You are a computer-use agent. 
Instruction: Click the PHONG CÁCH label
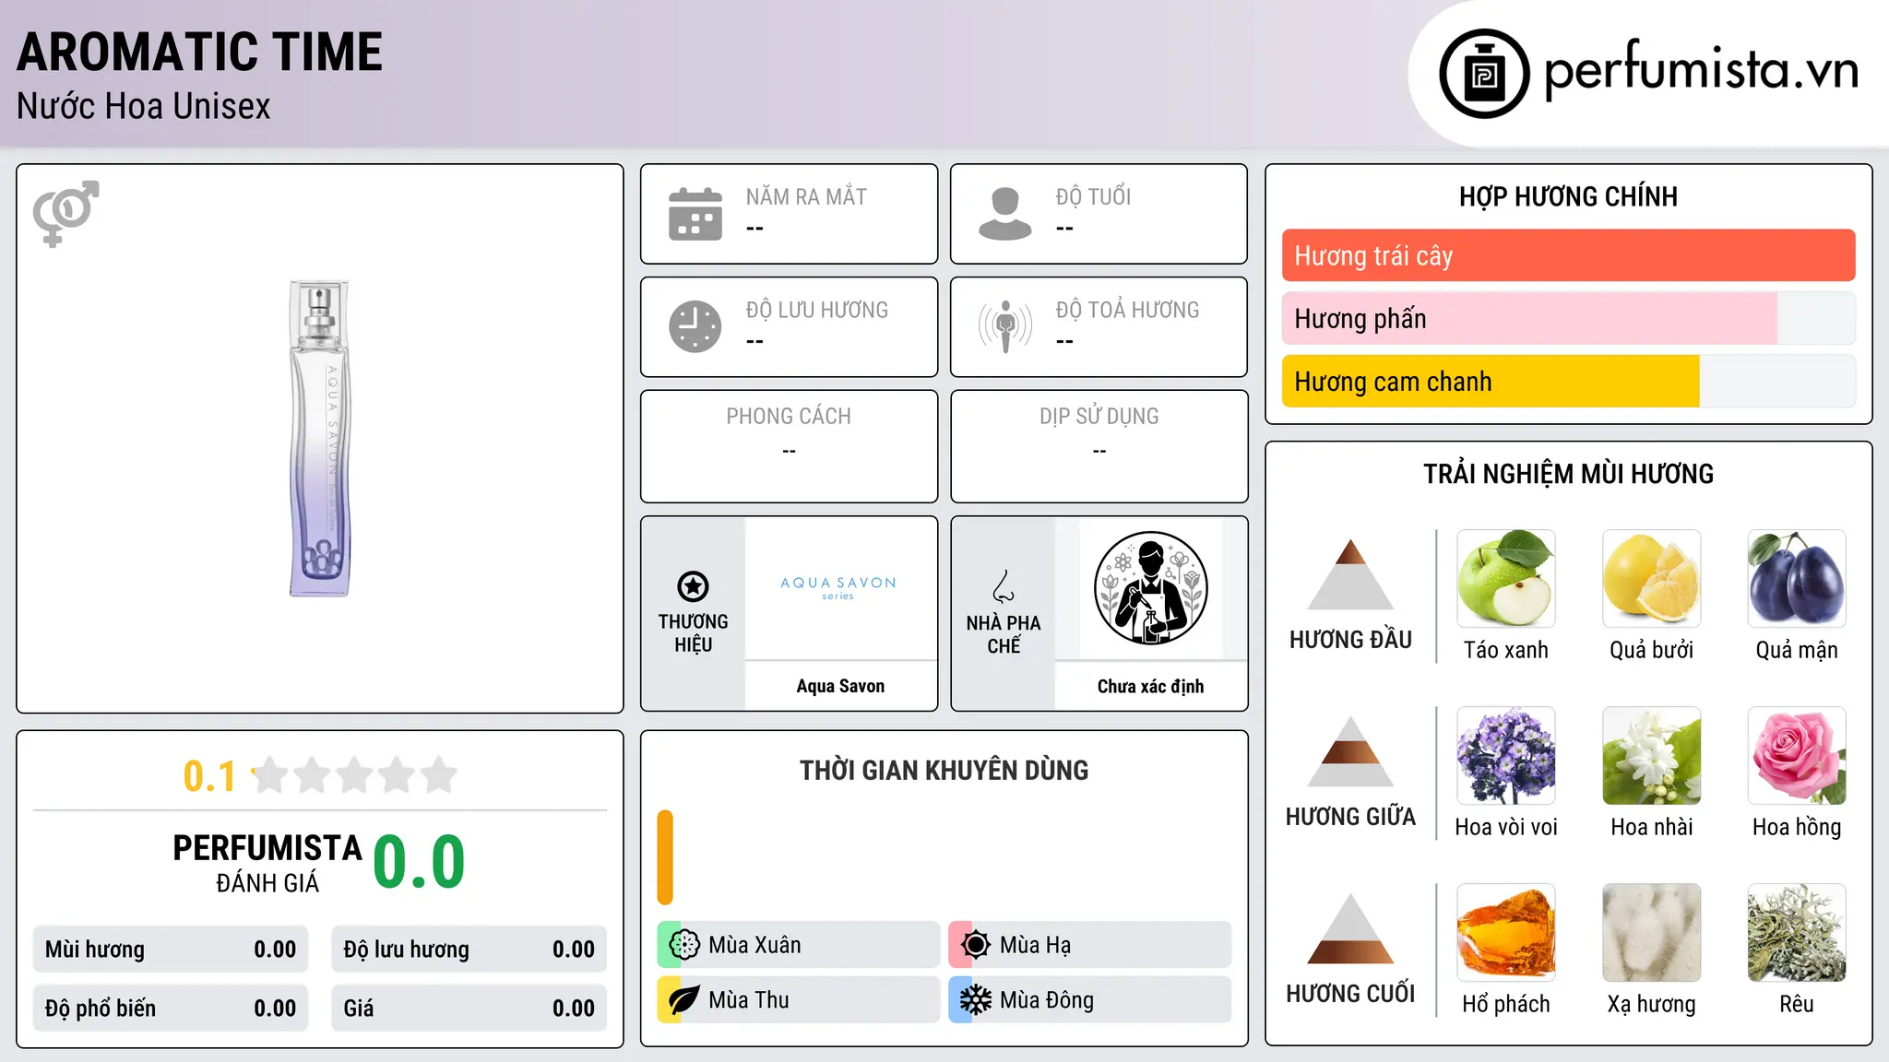click(x=789, y=417)
